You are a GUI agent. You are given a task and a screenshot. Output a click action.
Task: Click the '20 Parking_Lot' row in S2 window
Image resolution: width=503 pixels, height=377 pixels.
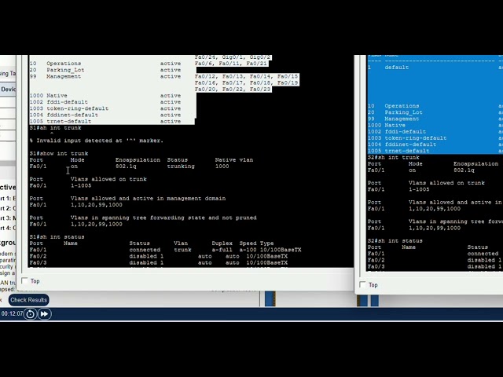[435, 112]
